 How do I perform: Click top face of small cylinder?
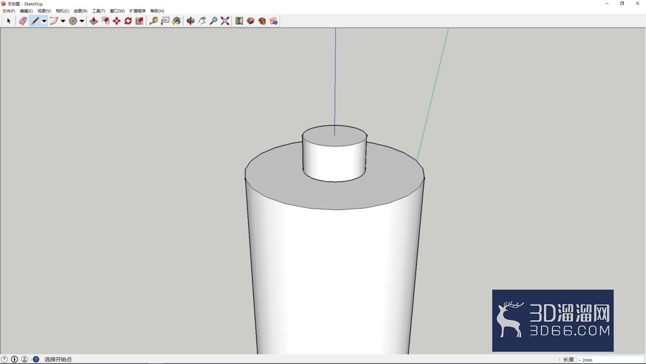[335, 136]
